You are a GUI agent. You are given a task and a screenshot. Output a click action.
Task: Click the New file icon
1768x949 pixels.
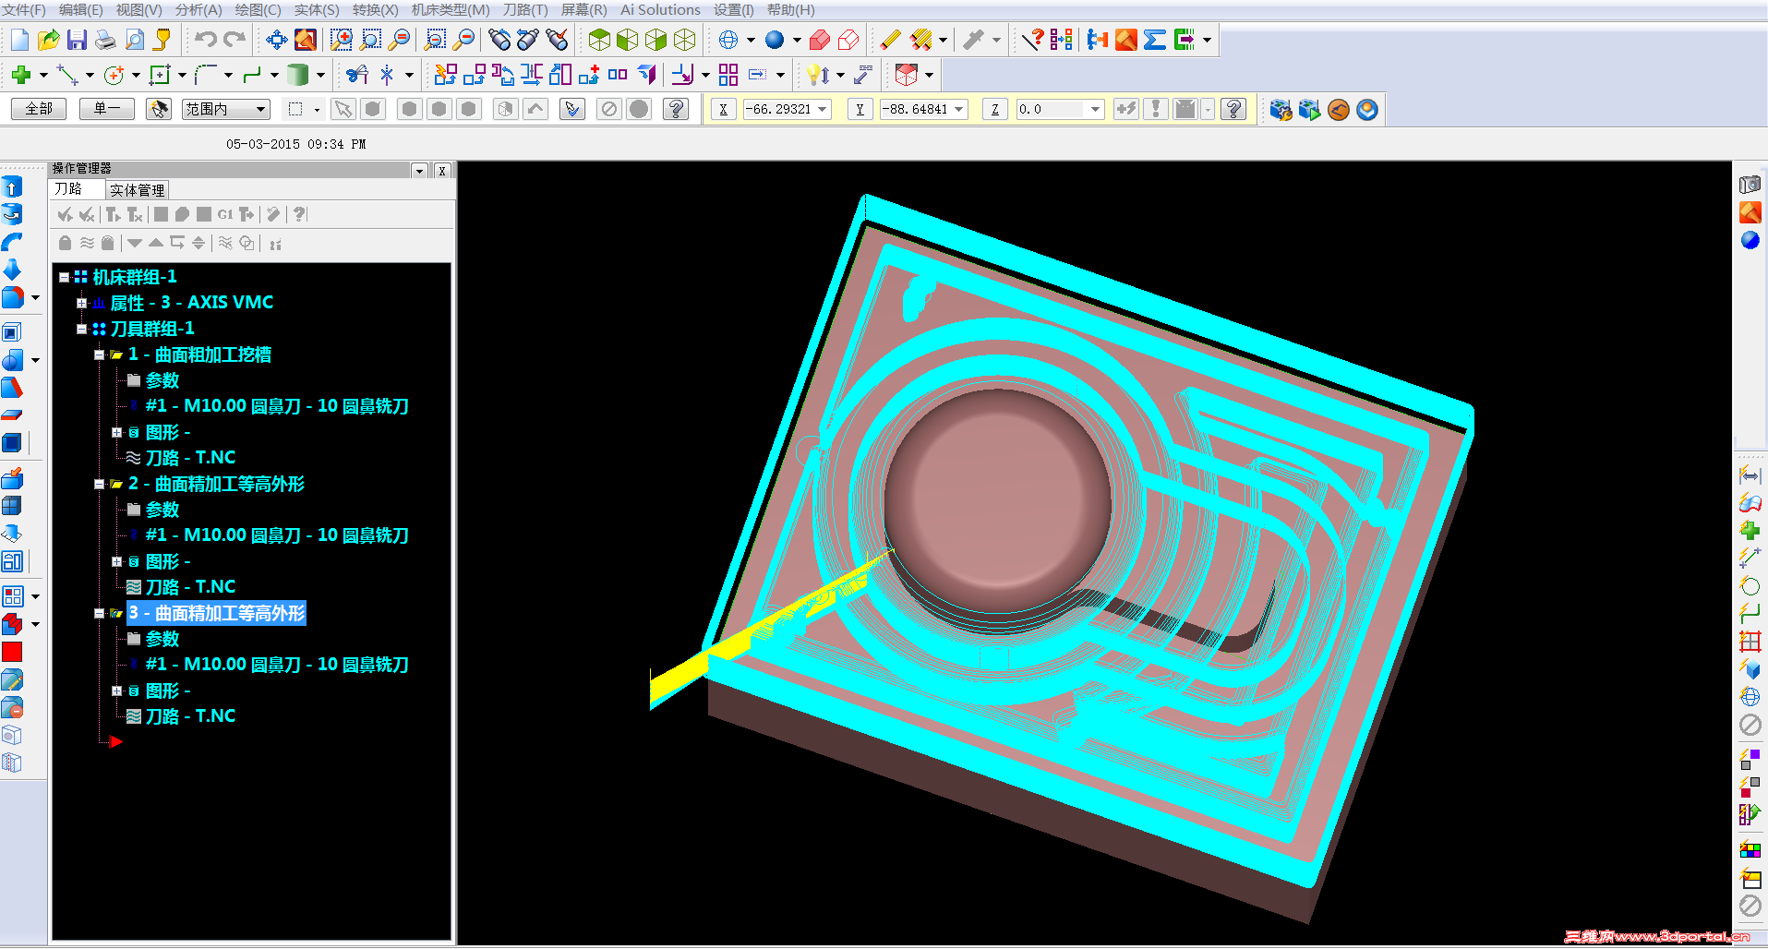[x=19, y=40]
